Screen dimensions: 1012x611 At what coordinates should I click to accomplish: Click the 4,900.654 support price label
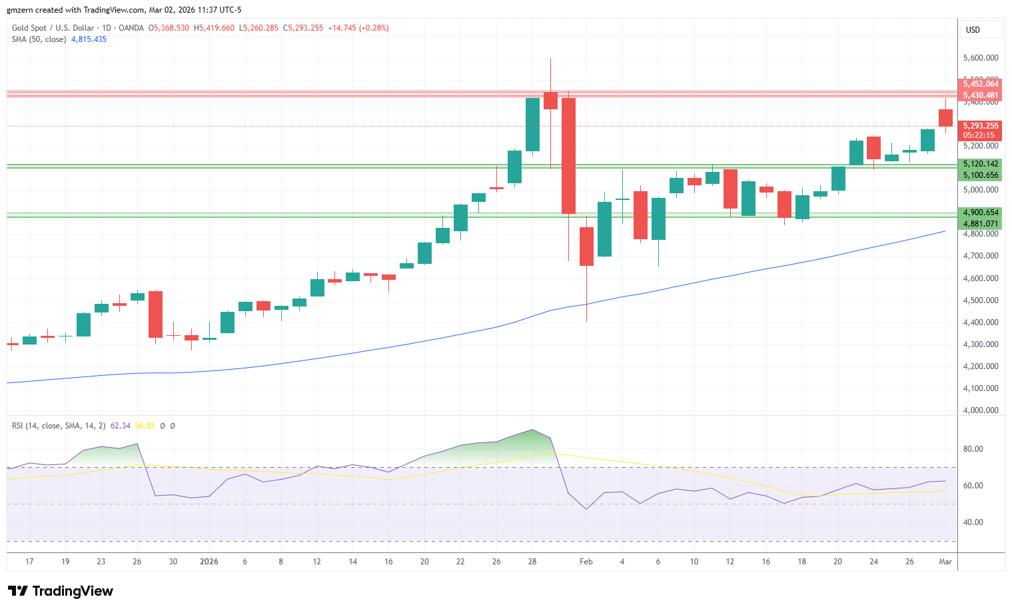tap(980, 213)
